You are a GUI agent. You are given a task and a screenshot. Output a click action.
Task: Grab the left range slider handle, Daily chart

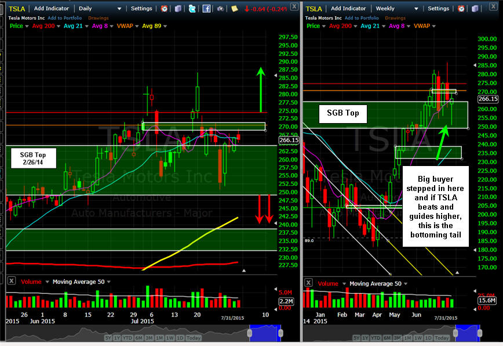point(250,333)
